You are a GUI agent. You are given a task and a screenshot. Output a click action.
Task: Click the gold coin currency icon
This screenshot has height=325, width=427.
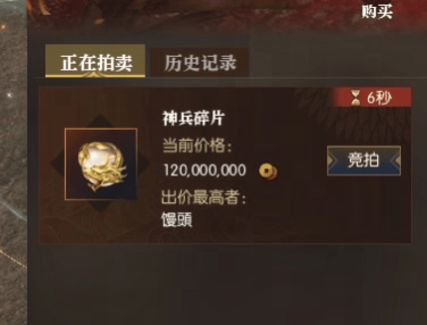tap(267, 172)
